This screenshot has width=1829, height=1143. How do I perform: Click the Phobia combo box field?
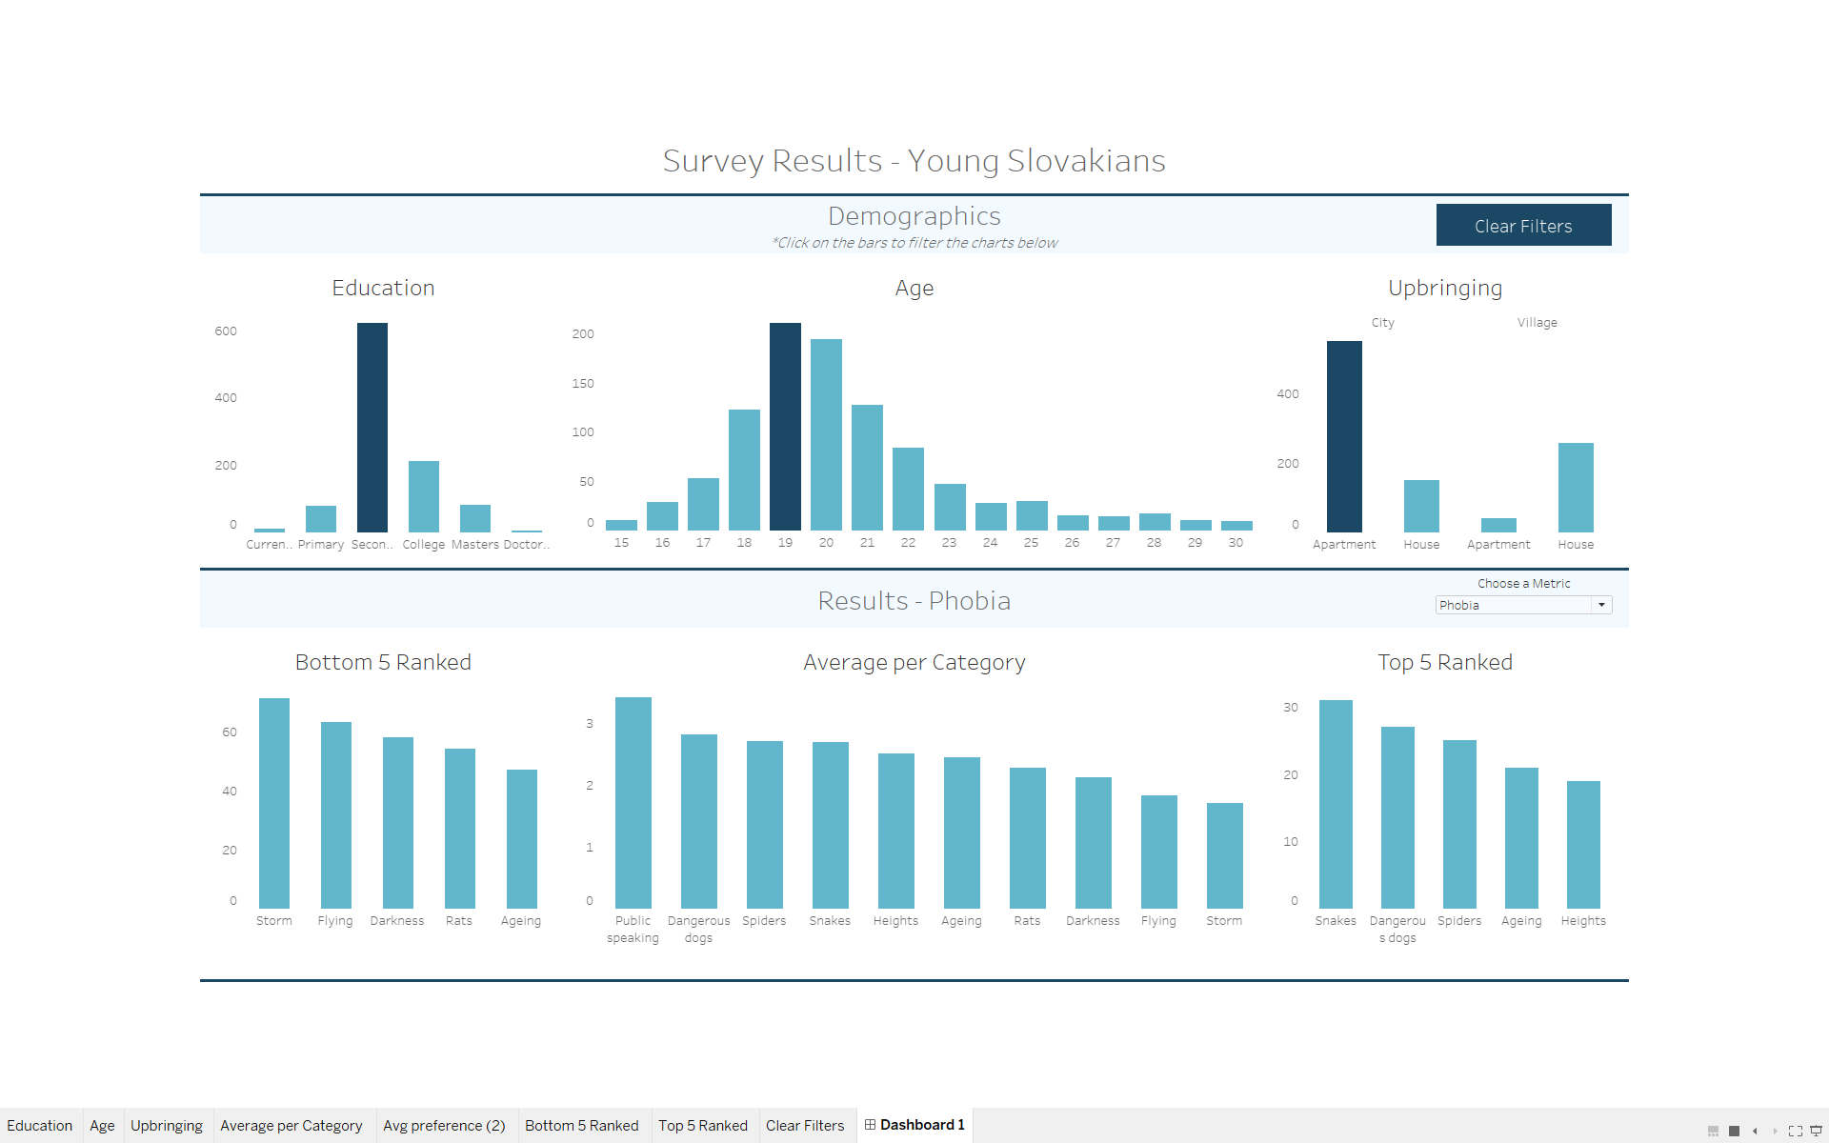[x=1513, y=605]
